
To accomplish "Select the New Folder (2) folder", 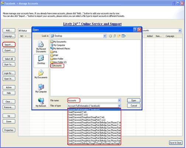I will (59, 62).
